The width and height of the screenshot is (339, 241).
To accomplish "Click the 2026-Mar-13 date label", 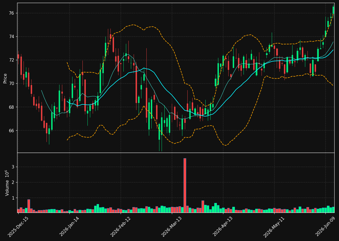I will pos(172,227).
